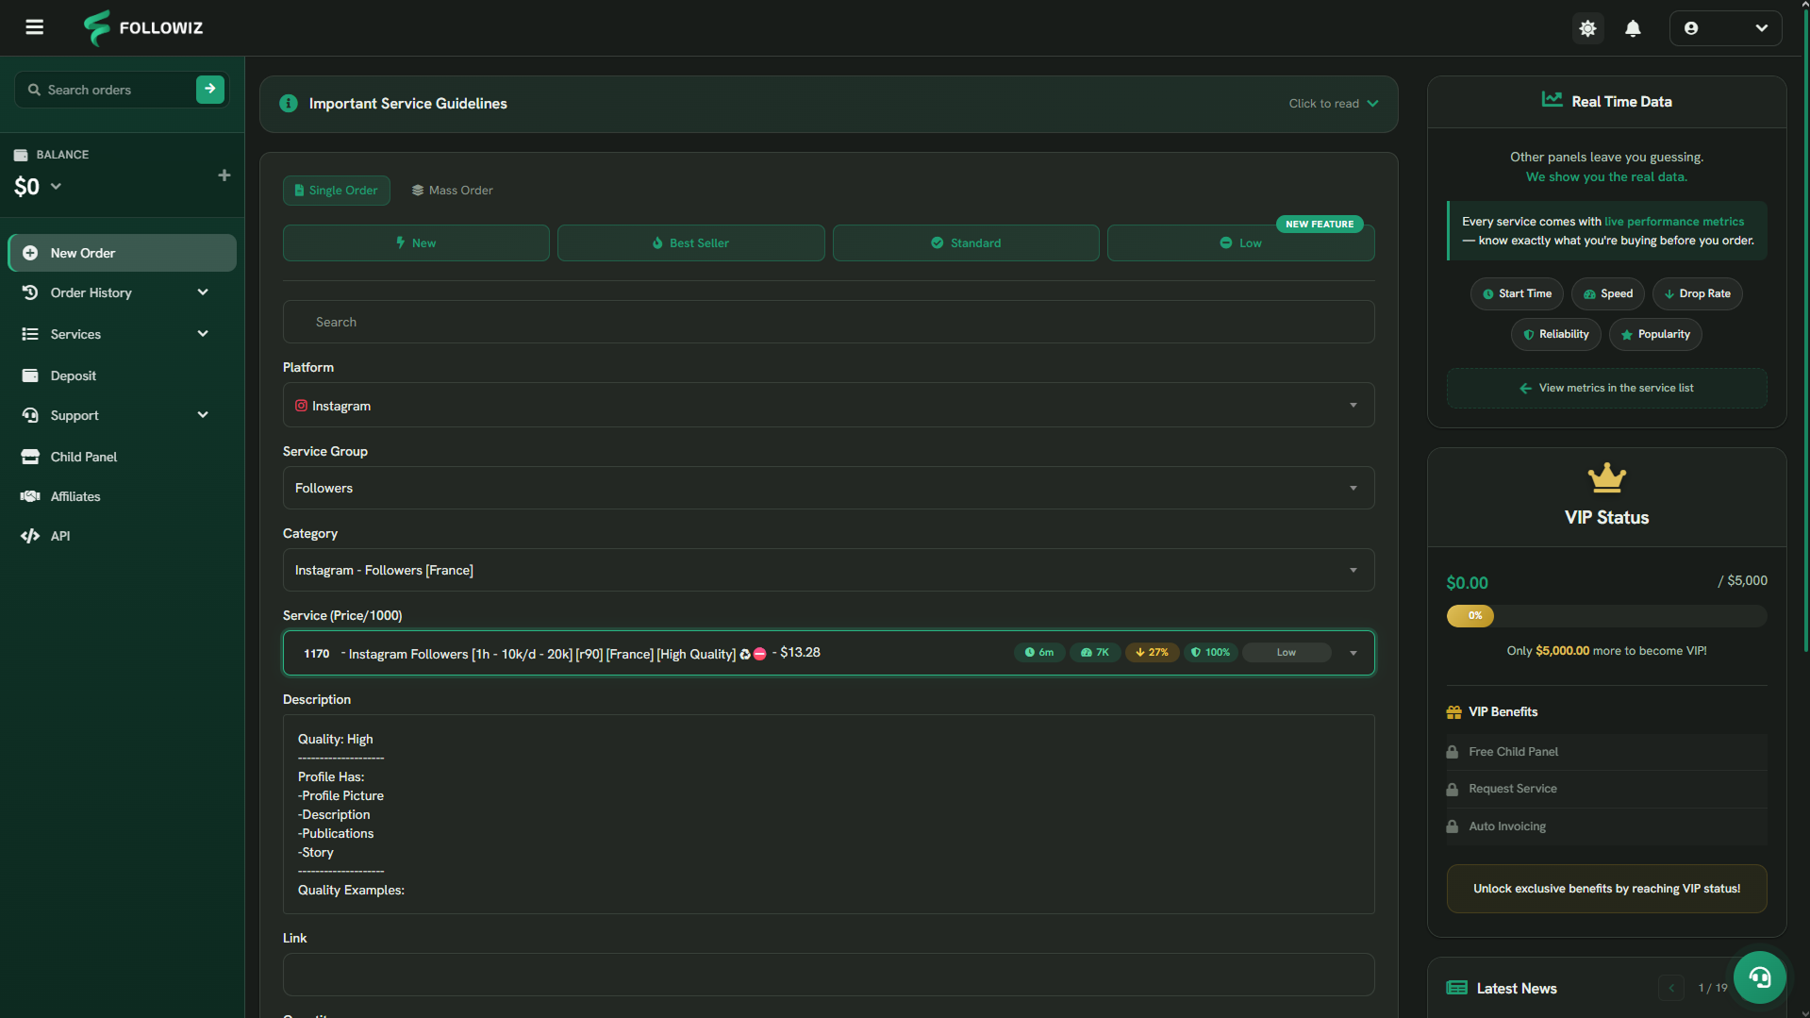
Task: Click the New Order plus circle icon
Action: [30, 253]
